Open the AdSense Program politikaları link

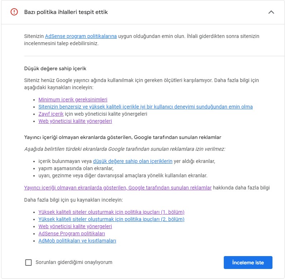[x=72, y=234]
